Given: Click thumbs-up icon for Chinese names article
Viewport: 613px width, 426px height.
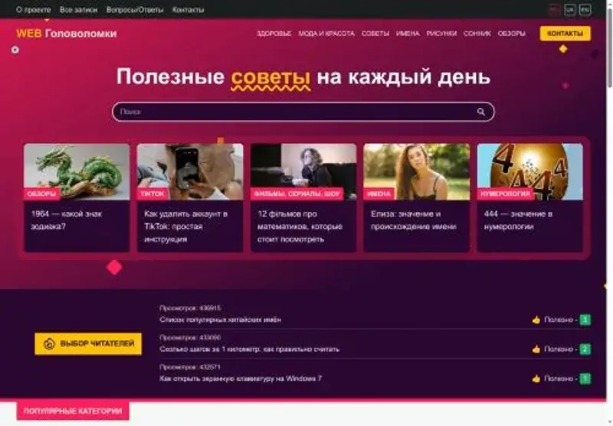Looking at the screenshot, I should pos(536,320).
